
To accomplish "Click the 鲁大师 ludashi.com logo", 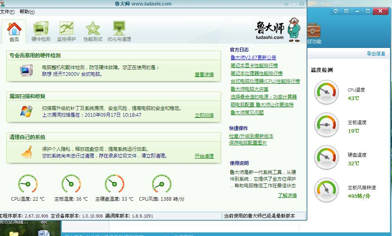I will click(270, 31).
